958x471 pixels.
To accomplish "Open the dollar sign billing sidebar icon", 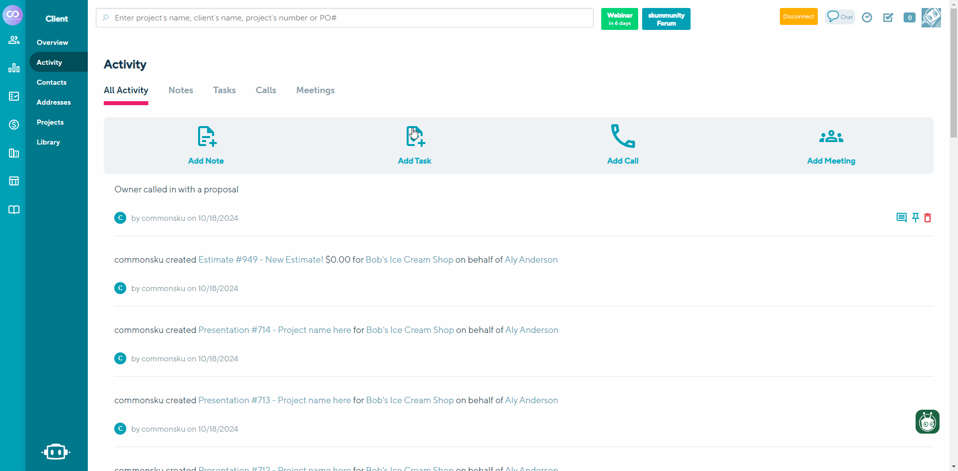I will pyautogui.click(x=14, y=125).
